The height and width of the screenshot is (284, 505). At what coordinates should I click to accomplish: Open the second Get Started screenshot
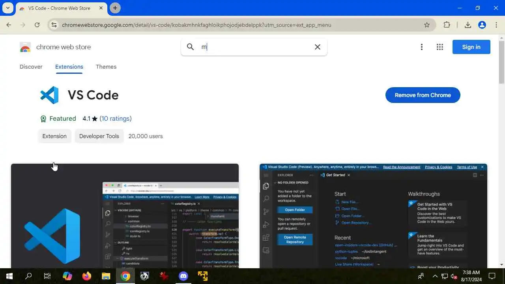373,216
